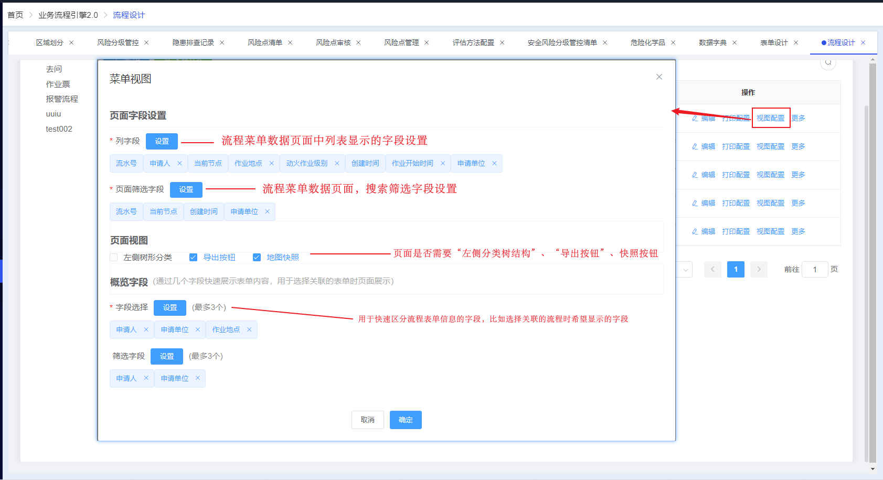The image size is (883, 480).
Task: Click the search icon above the 操作 column
Action: pos(828,63)
